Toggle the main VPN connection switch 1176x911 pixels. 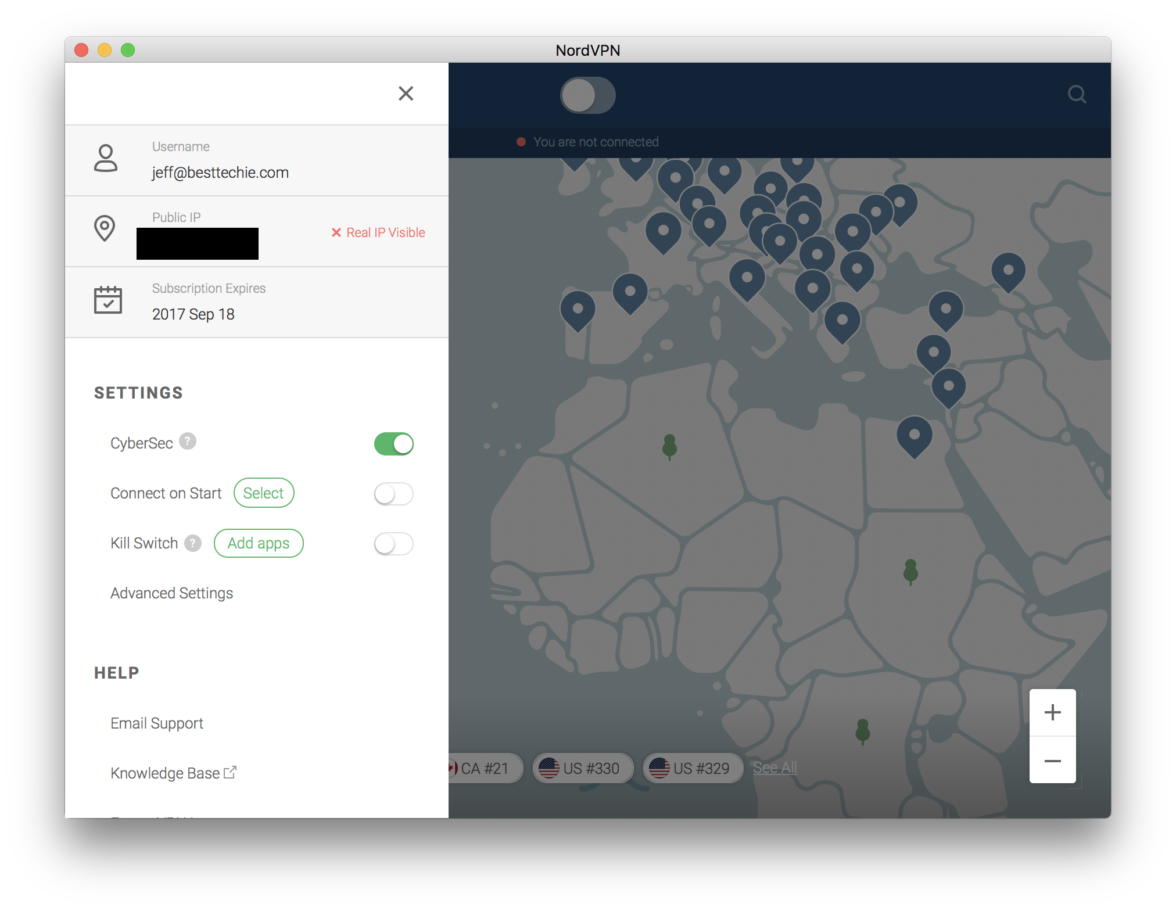click(x=587, y=95)
